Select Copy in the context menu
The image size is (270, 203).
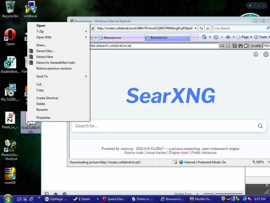click(59, 90)
